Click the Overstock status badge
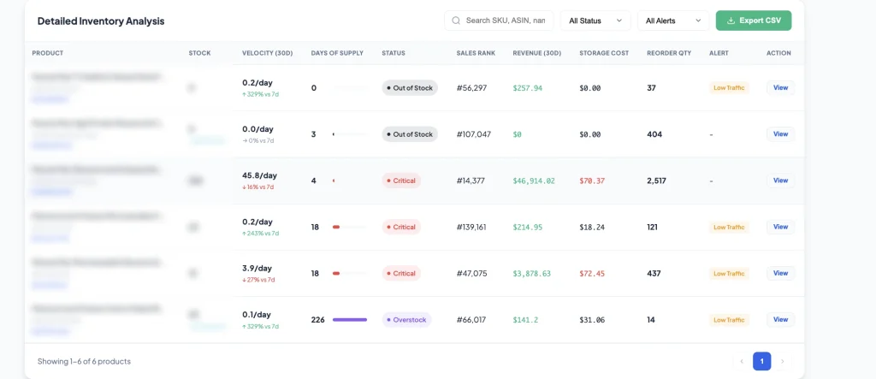The image size is (876, 379). 406,320
